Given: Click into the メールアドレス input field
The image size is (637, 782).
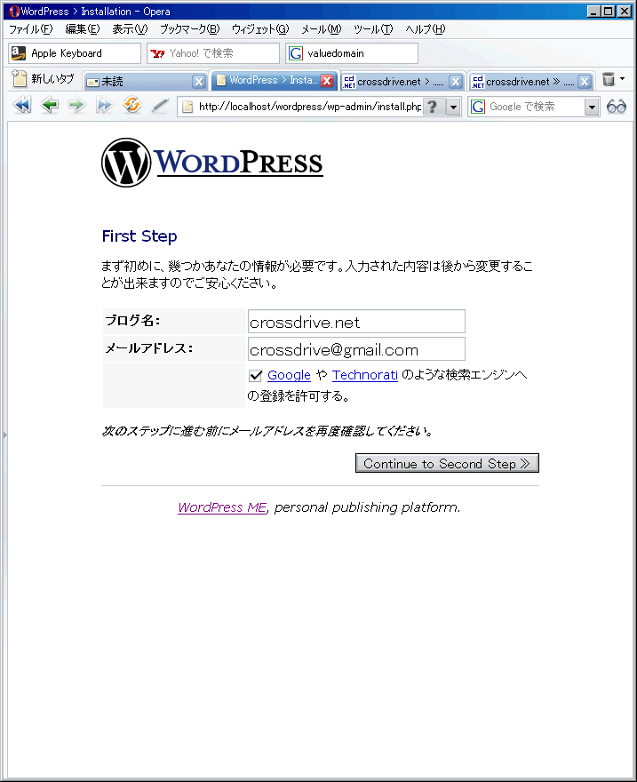Looking at the screenshot, I should pyautogui.click(x=356, y=349).
